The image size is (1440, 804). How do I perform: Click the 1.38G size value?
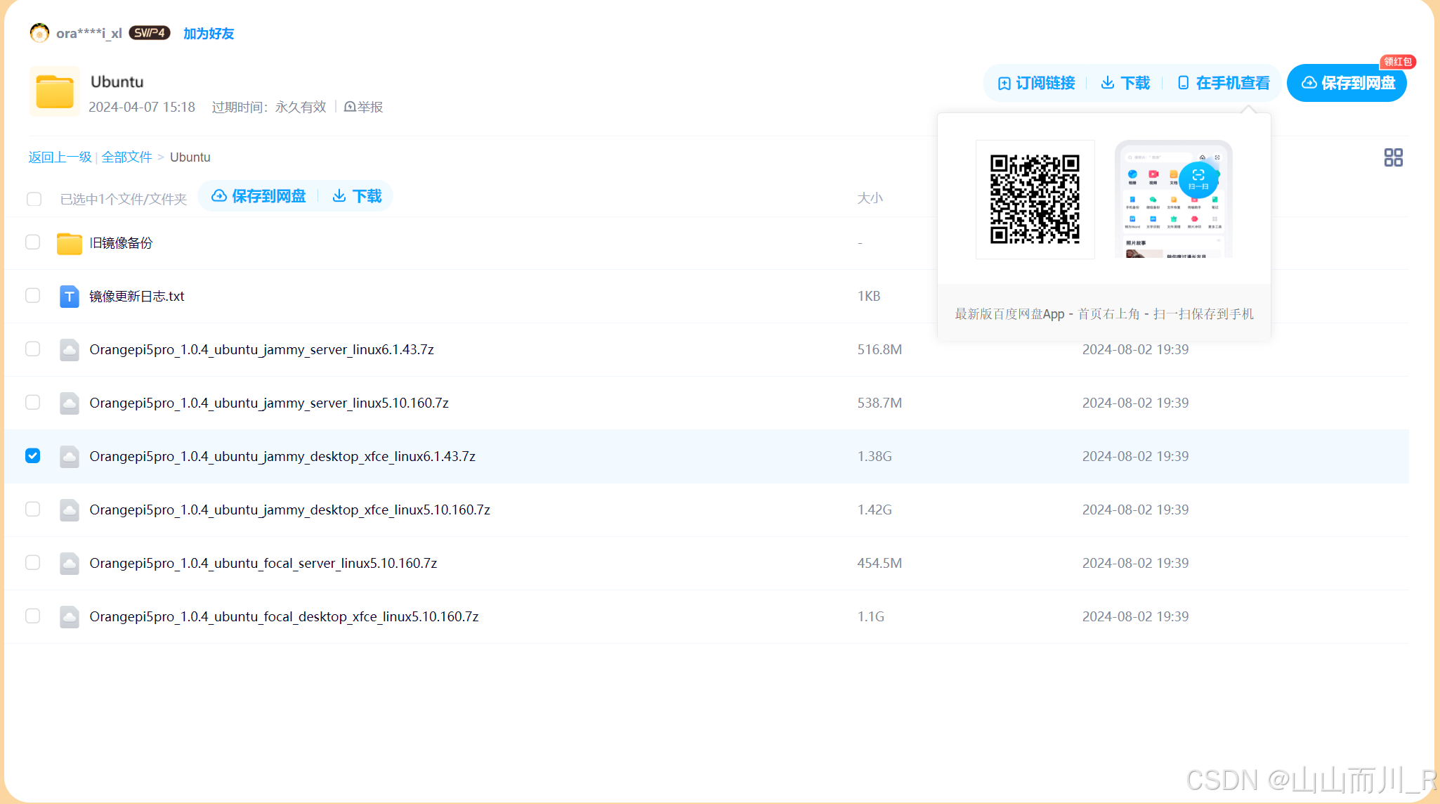[875, 457]
